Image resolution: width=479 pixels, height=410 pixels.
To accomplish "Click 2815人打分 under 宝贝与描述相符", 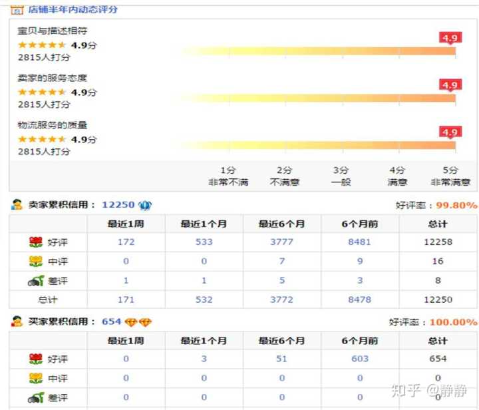I will pos(44,57).
